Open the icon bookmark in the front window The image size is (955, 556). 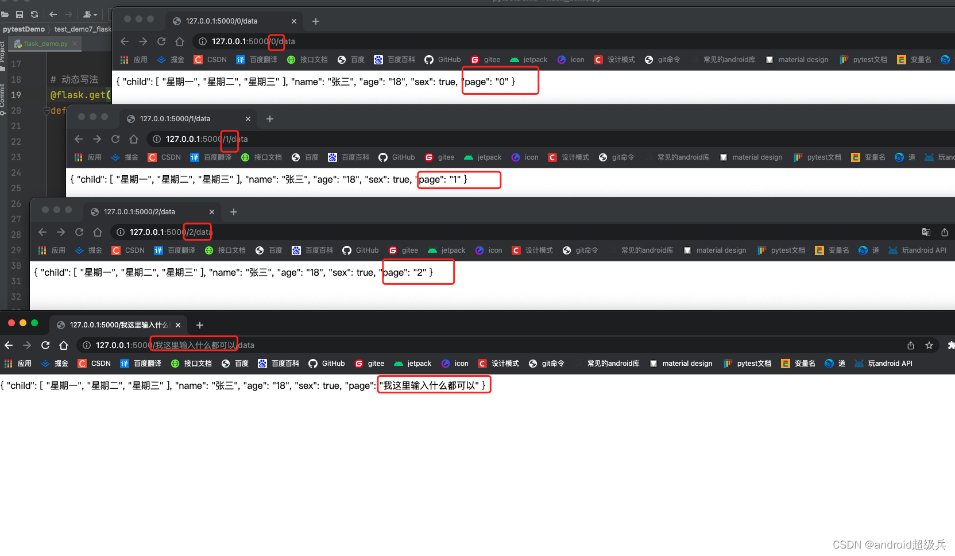[455, 364]
